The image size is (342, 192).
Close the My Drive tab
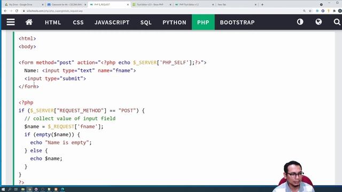(x=43, y=5)
